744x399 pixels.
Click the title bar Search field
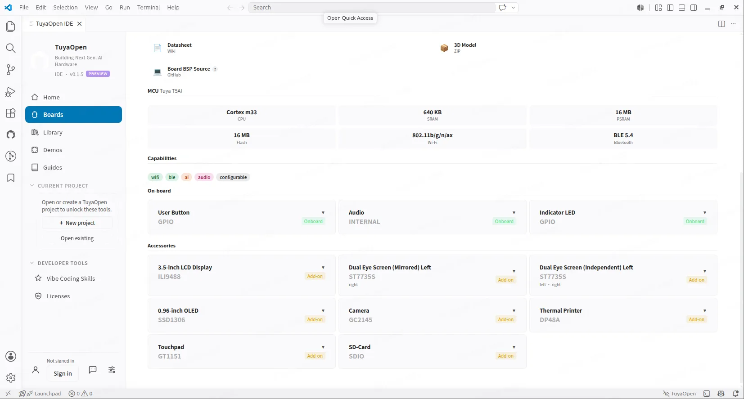(x=371, y=8)
